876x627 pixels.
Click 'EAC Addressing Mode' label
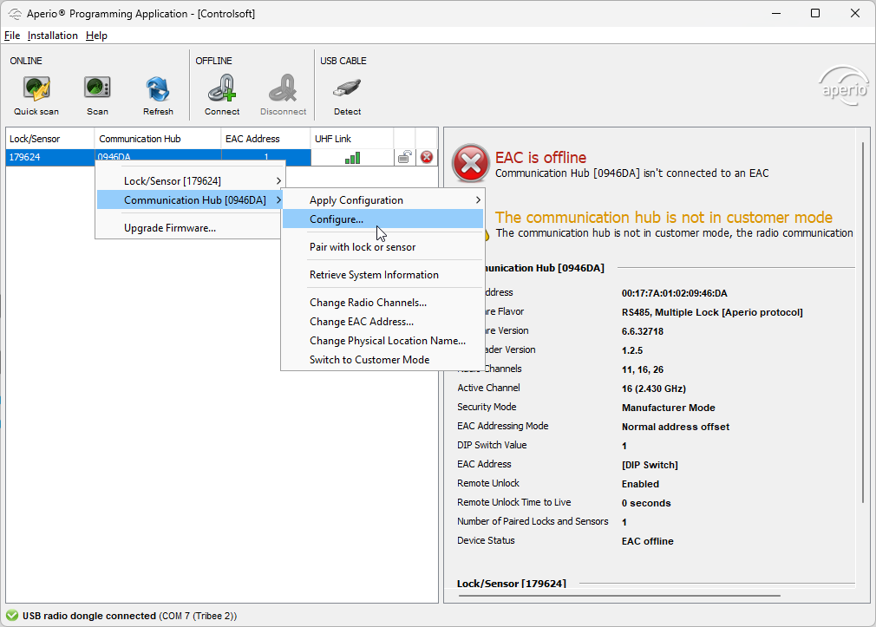tap(503, 426)
